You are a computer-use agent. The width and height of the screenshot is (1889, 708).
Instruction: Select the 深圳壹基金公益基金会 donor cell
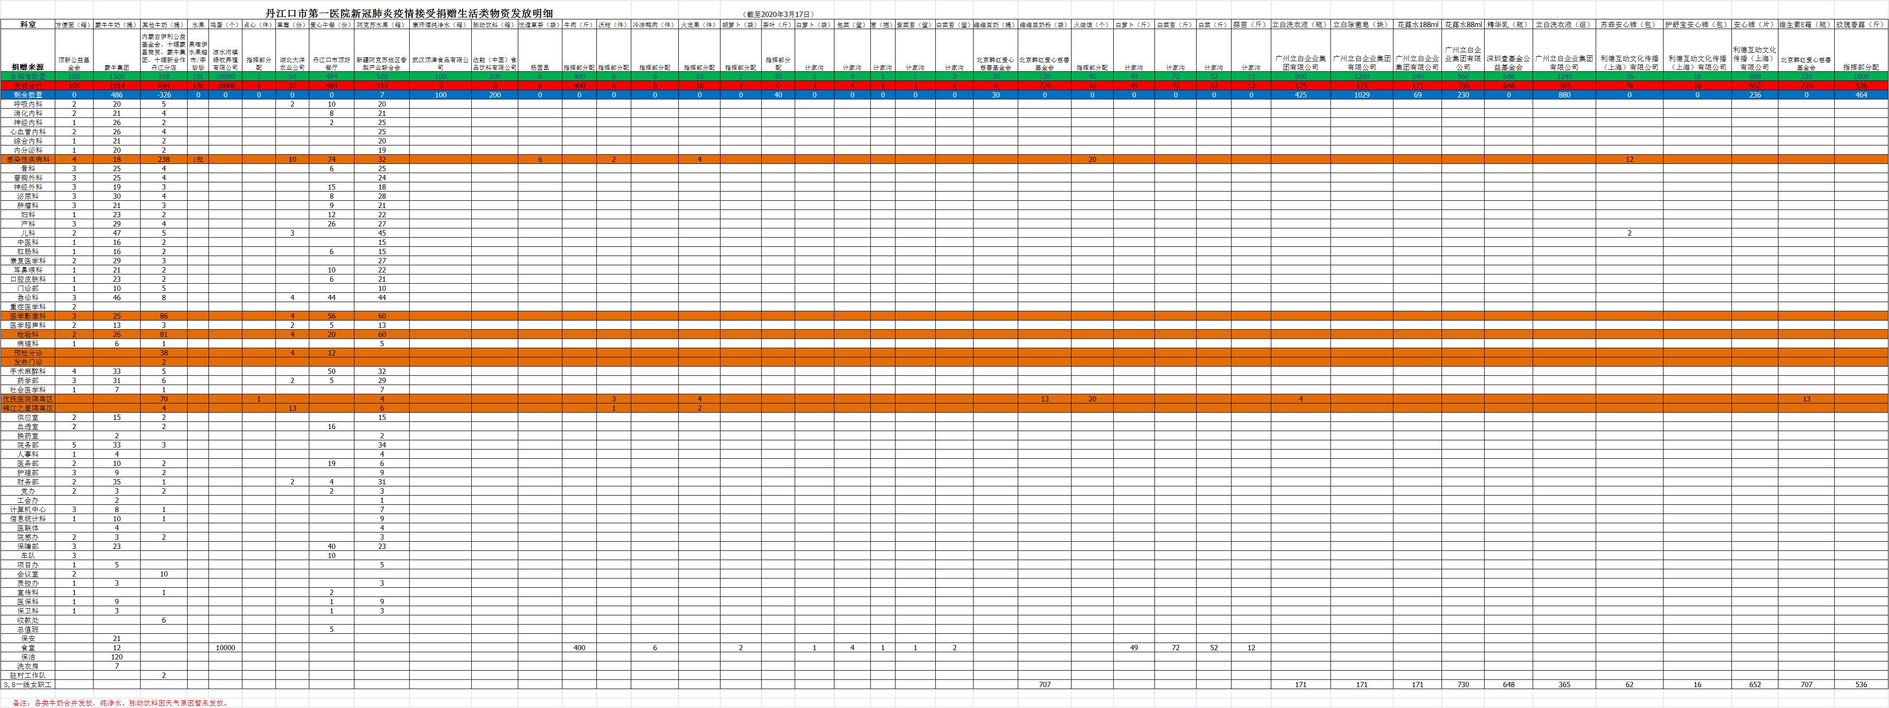point(1508,63)
